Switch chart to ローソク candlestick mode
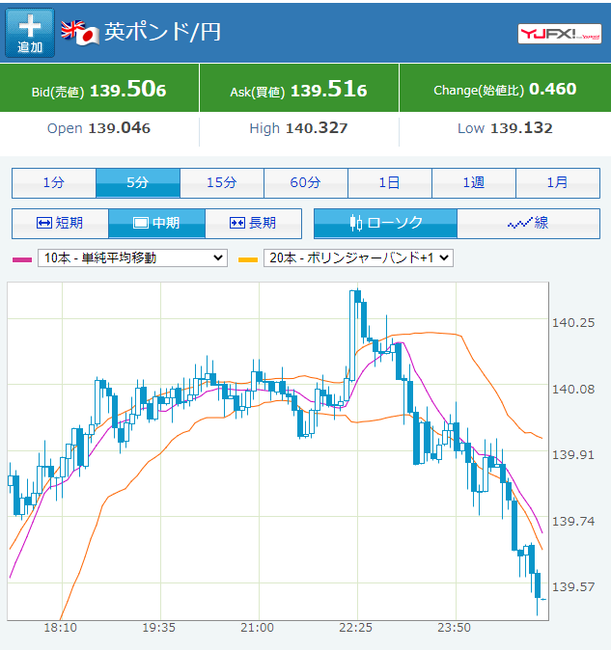 pyautogui.click(x=385, y=224)
